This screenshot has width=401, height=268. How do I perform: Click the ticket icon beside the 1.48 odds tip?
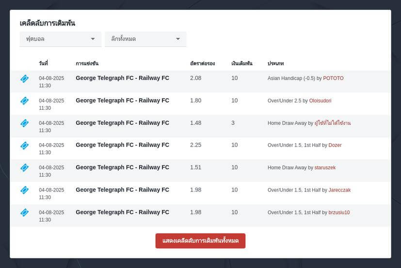click(24, 123)
